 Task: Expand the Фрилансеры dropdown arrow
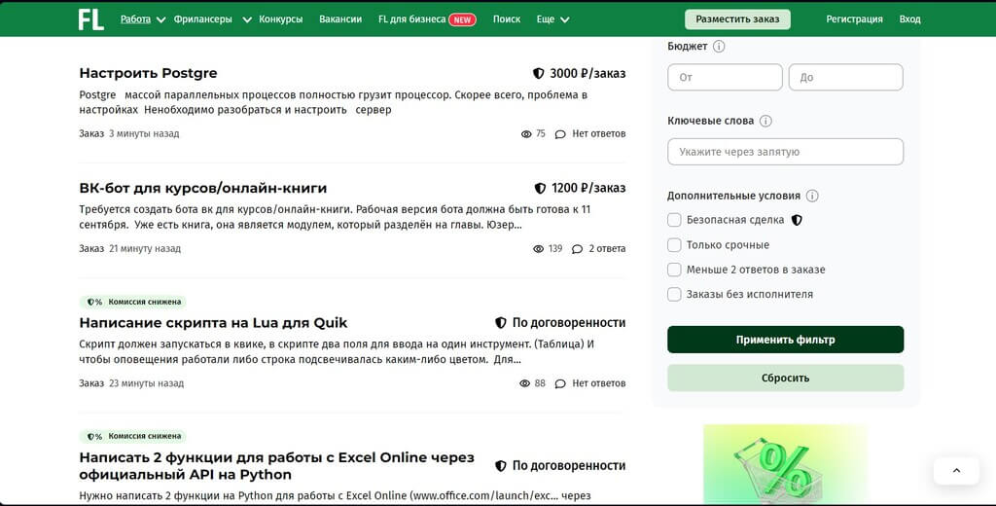click(x=246, y=19)
